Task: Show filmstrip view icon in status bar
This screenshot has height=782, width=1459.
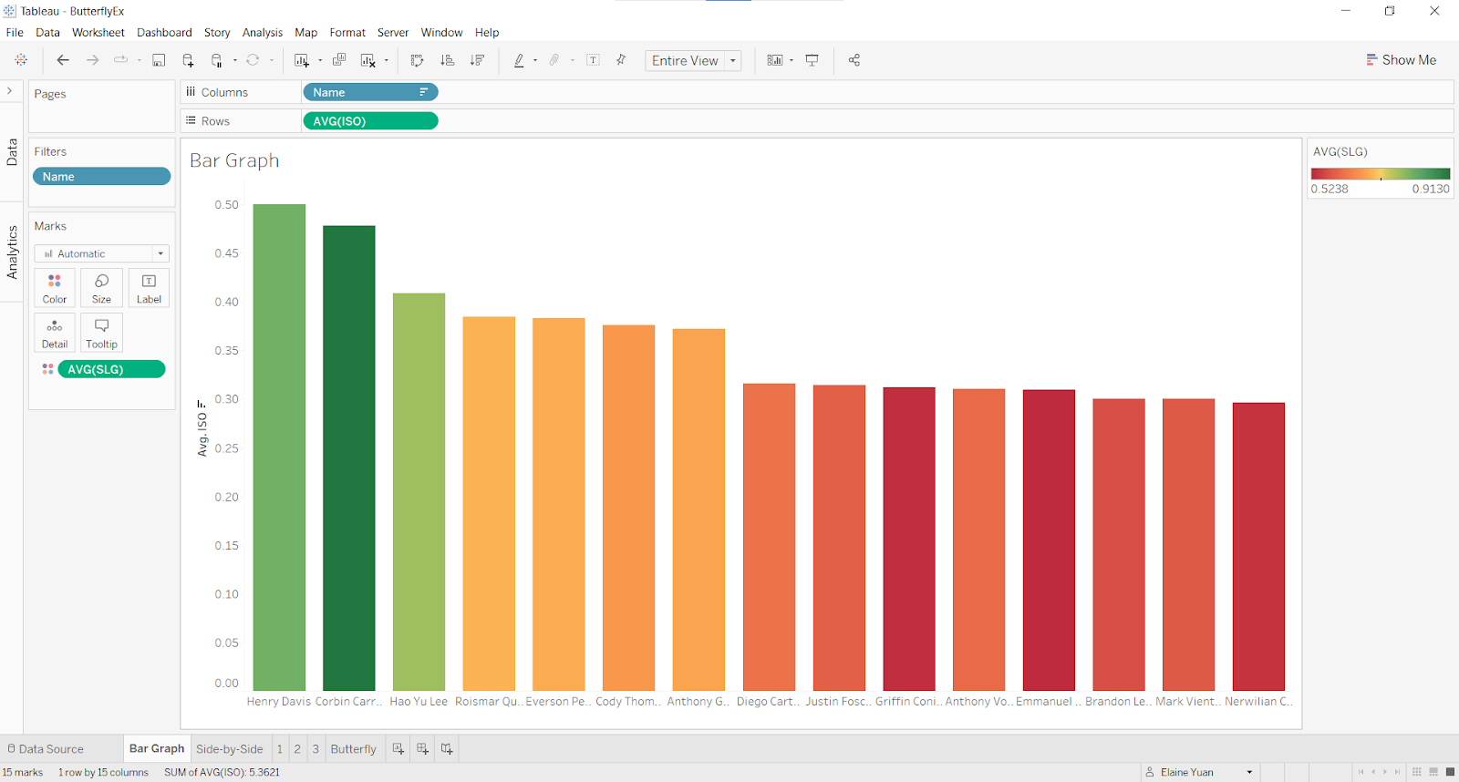Action: click(x=1433, y=772)
